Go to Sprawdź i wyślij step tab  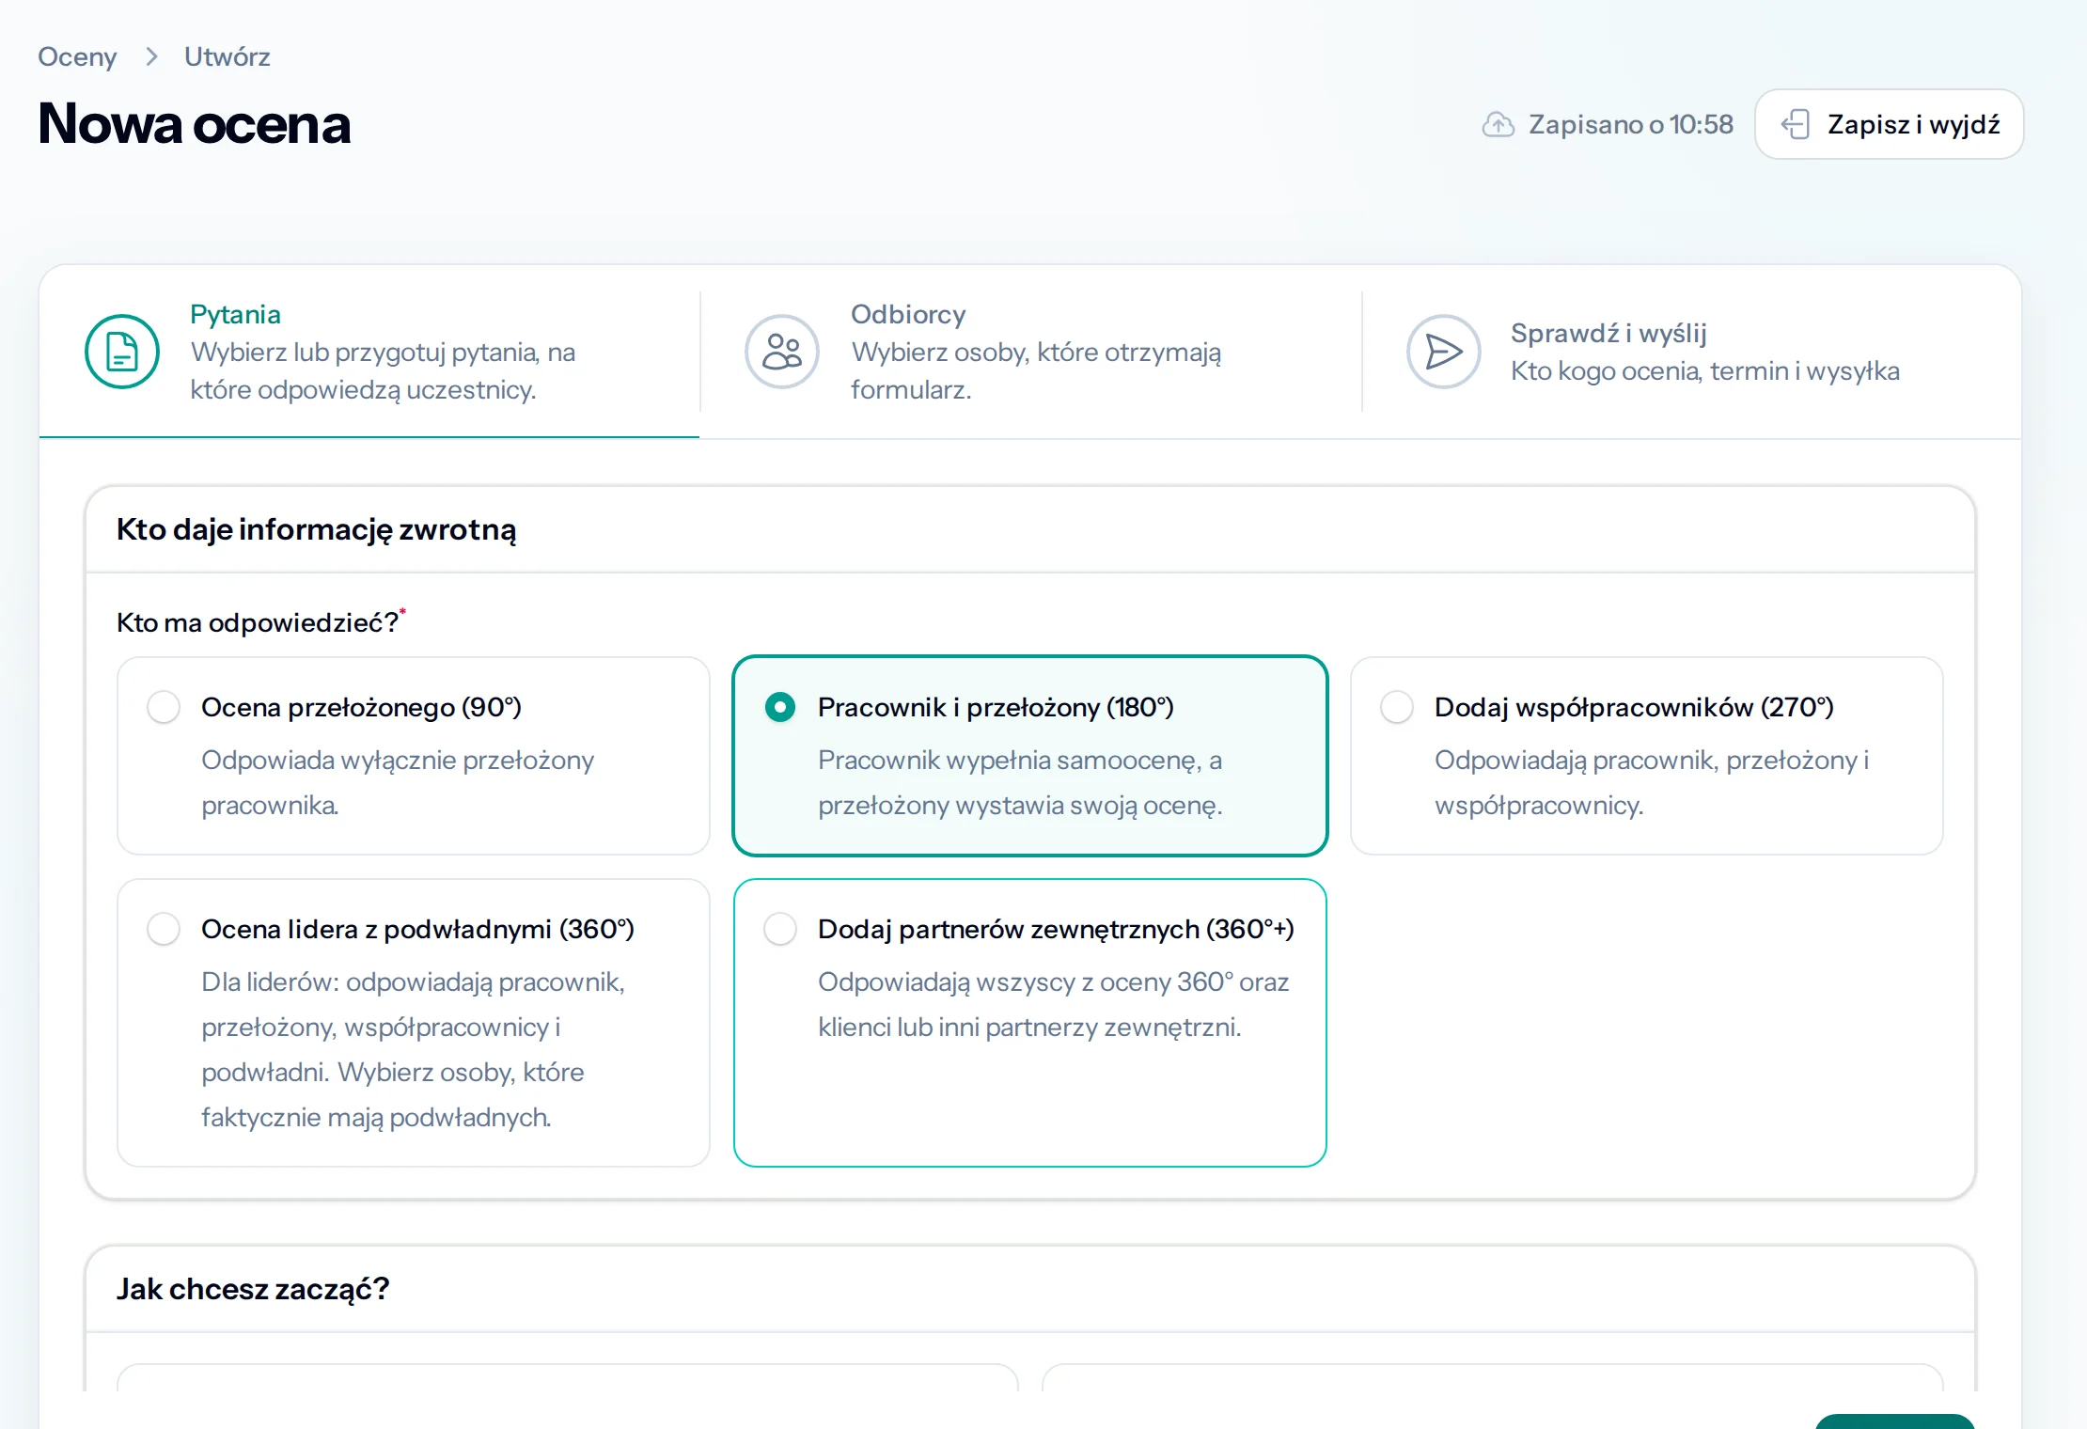pyautogui.click(x=1692, y=352)
